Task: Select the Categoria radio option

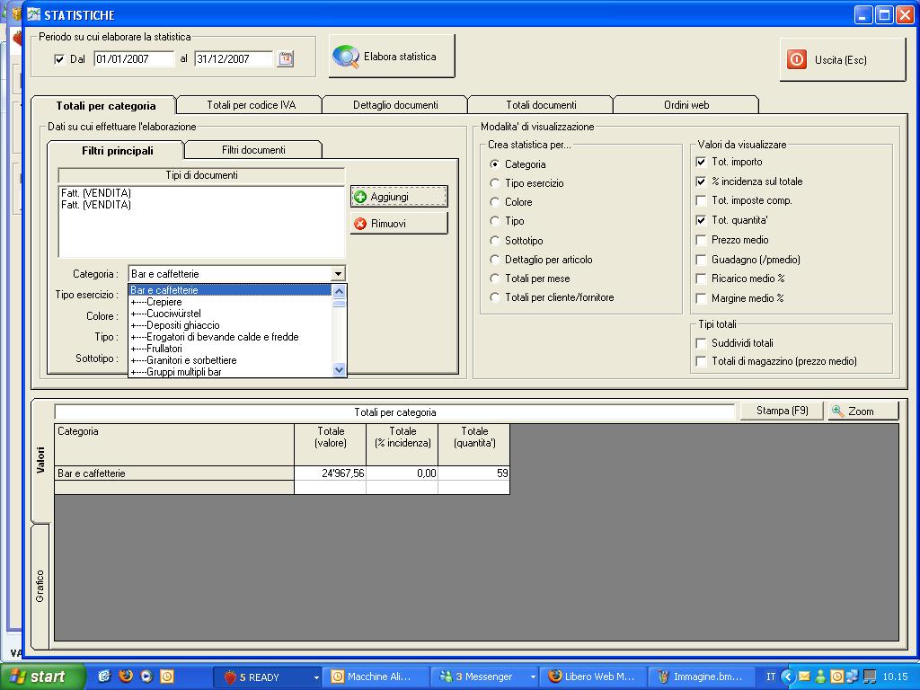Action: pyautogui.click(x=495, y=164)
